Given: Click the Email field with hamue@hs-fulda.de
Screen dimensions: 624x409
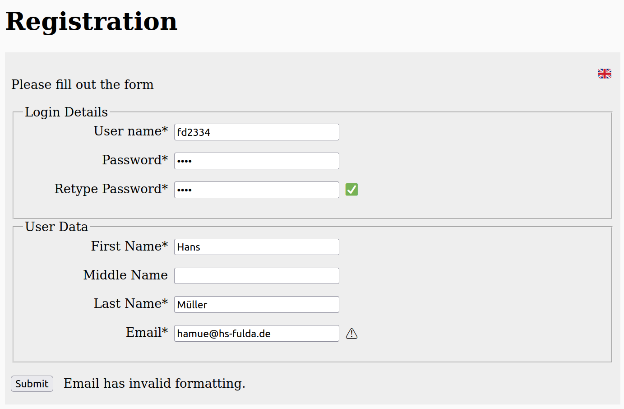Looking at the screenshot, I should (257, 334).
